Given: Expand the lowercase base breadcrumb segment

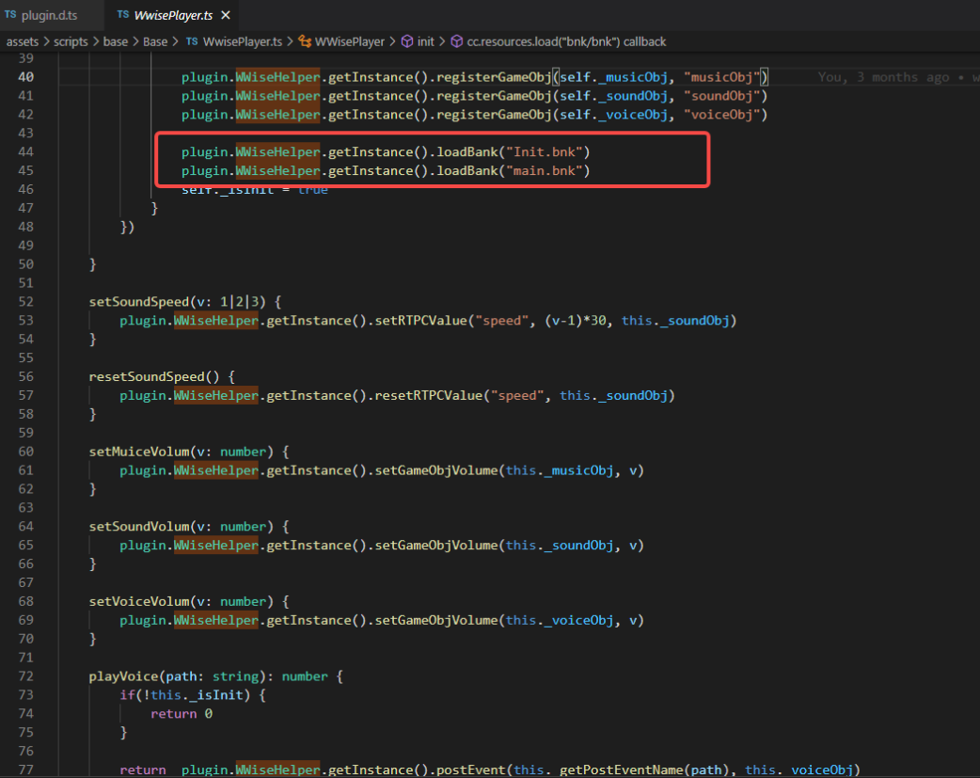Looking at the screenshot, I should pos(116,41).
